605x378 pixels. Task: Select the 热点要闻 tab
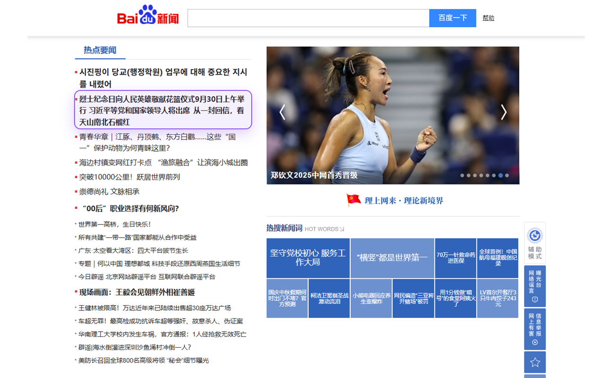click(x=100, y=51)
